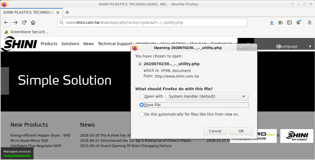
Task: Expand the System Handler (default) dropdown
Action: coord(207,96)
